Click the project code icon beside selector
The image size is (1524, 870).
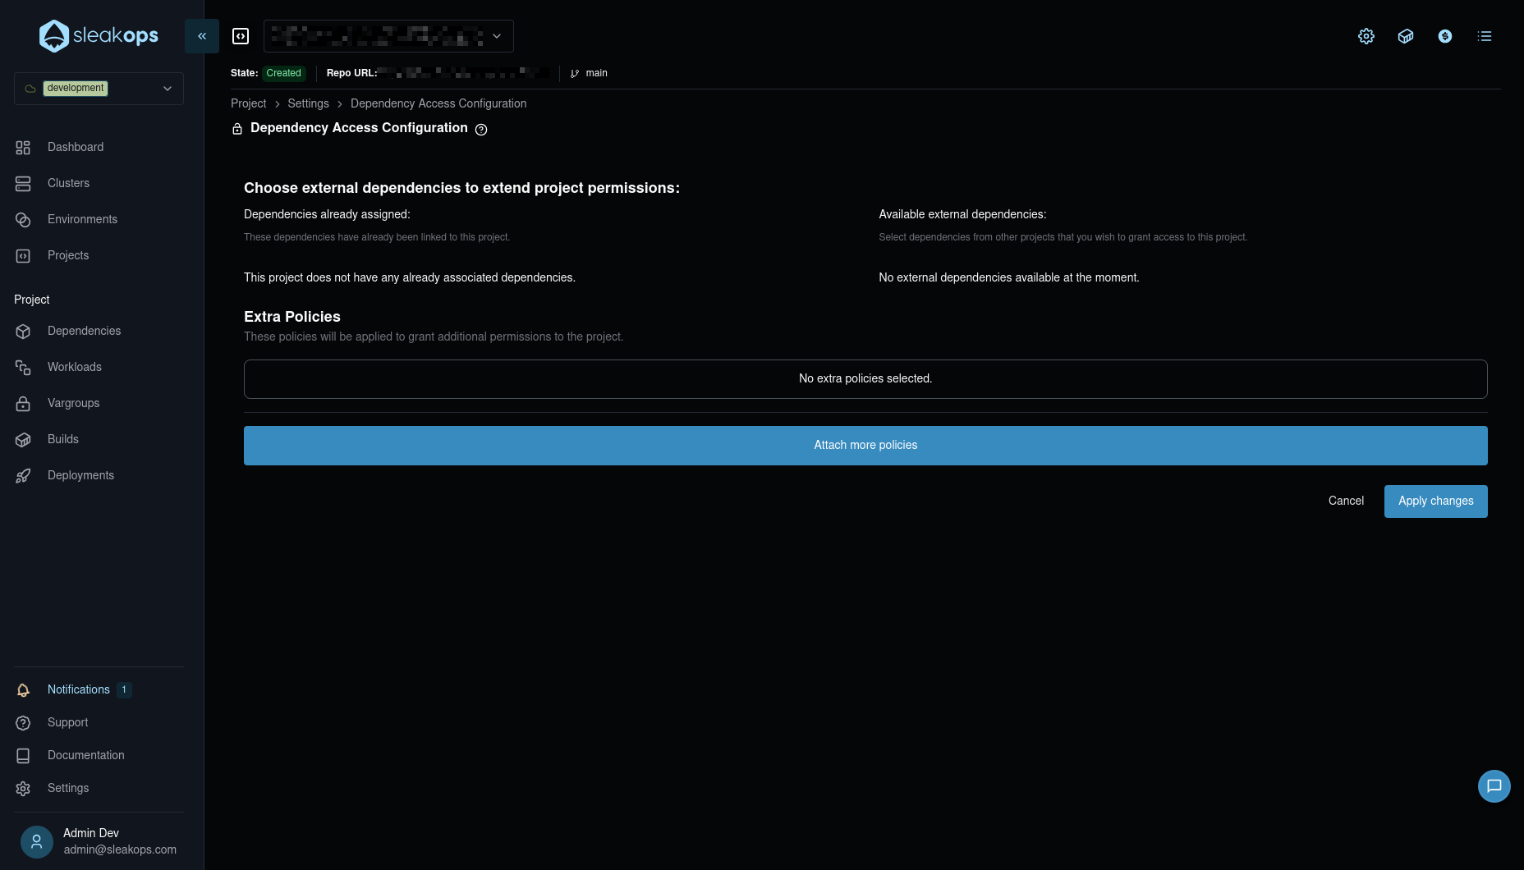tap(241, 36)
